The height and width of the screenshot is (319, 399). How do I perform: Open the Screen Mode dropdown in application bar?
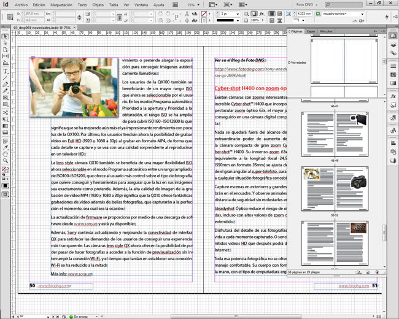[x=228, y=4]
